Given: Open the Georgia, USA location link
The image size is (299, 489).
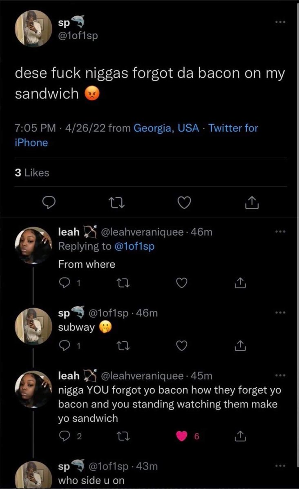Looking at the screenshot, I should tap(166, 128).
